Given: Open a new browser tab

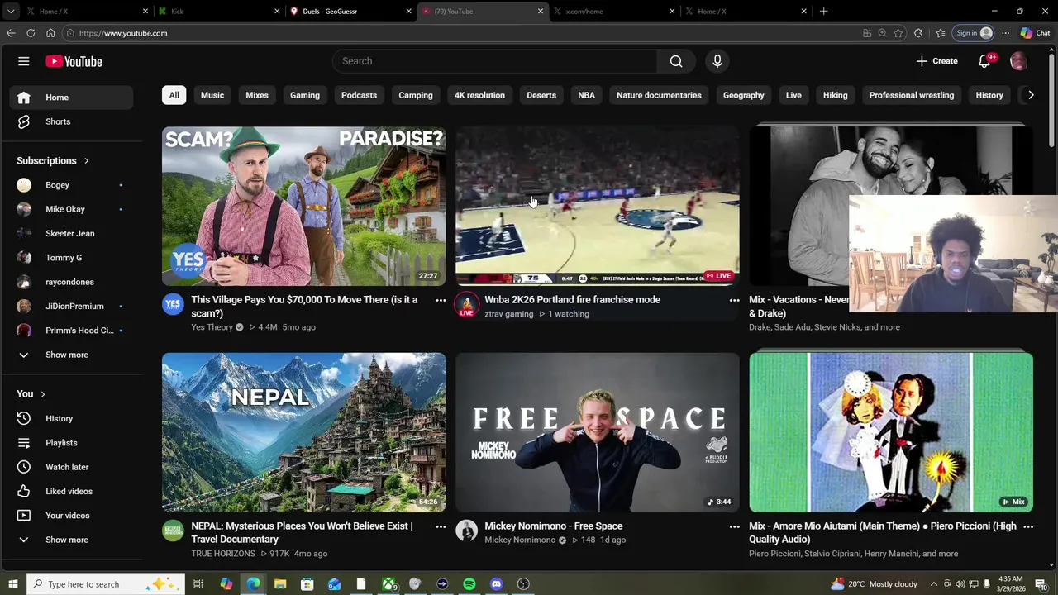Looking at the screenshot, I should (823, 12).
